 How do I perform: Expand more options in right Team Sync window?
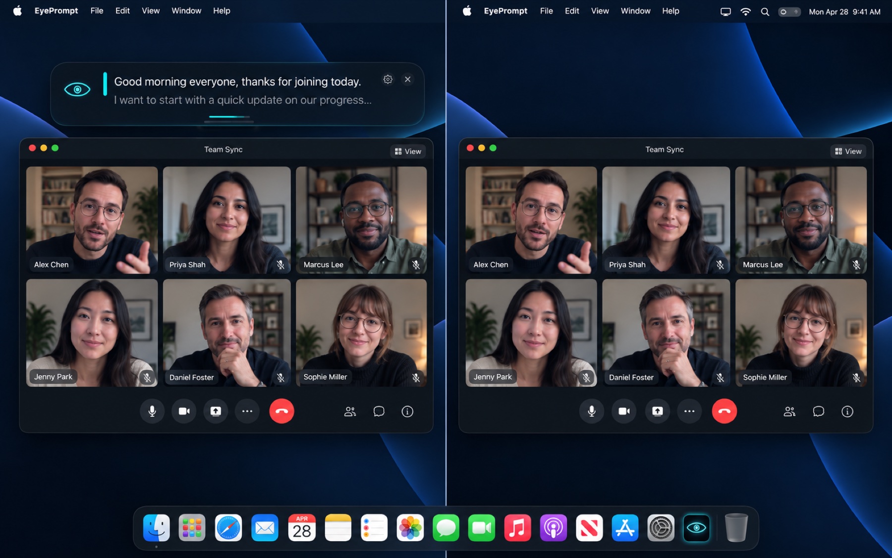pos(689,411)
